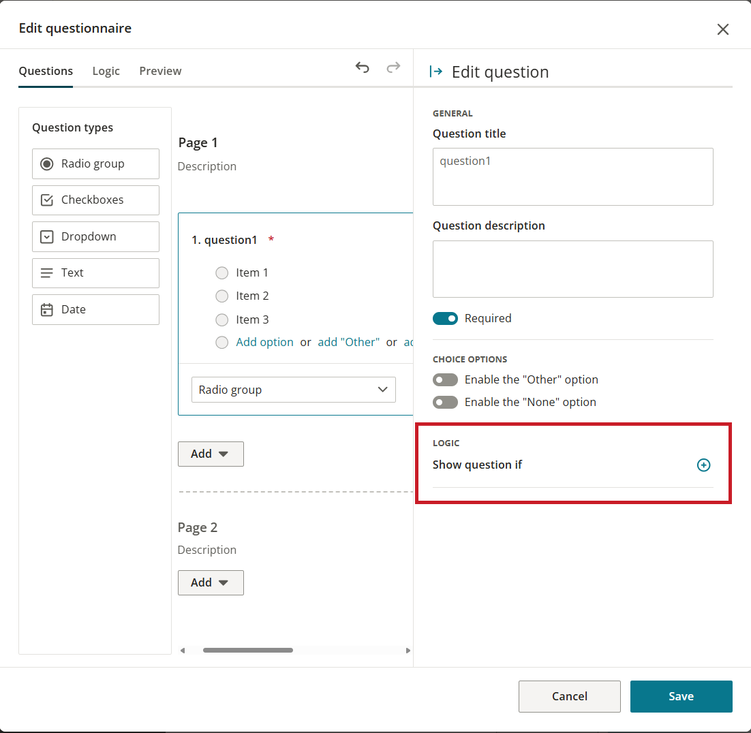This screenshot has height=733, width=751.
Task: Click the Item 2 option label
Action: (x=252, y=296)
